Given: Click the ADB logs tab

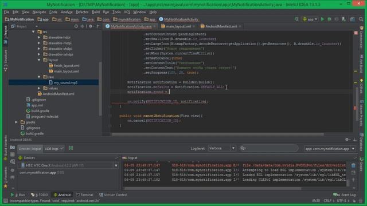Looking at the screenshot, I should click(54, 149).
